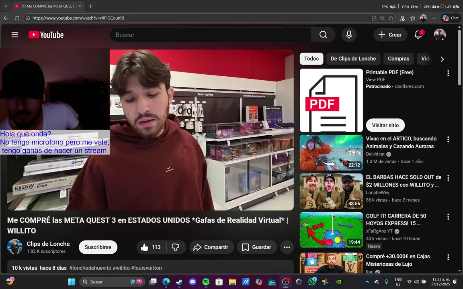Focus the YouTube Buscar search field

pos(211,35)
